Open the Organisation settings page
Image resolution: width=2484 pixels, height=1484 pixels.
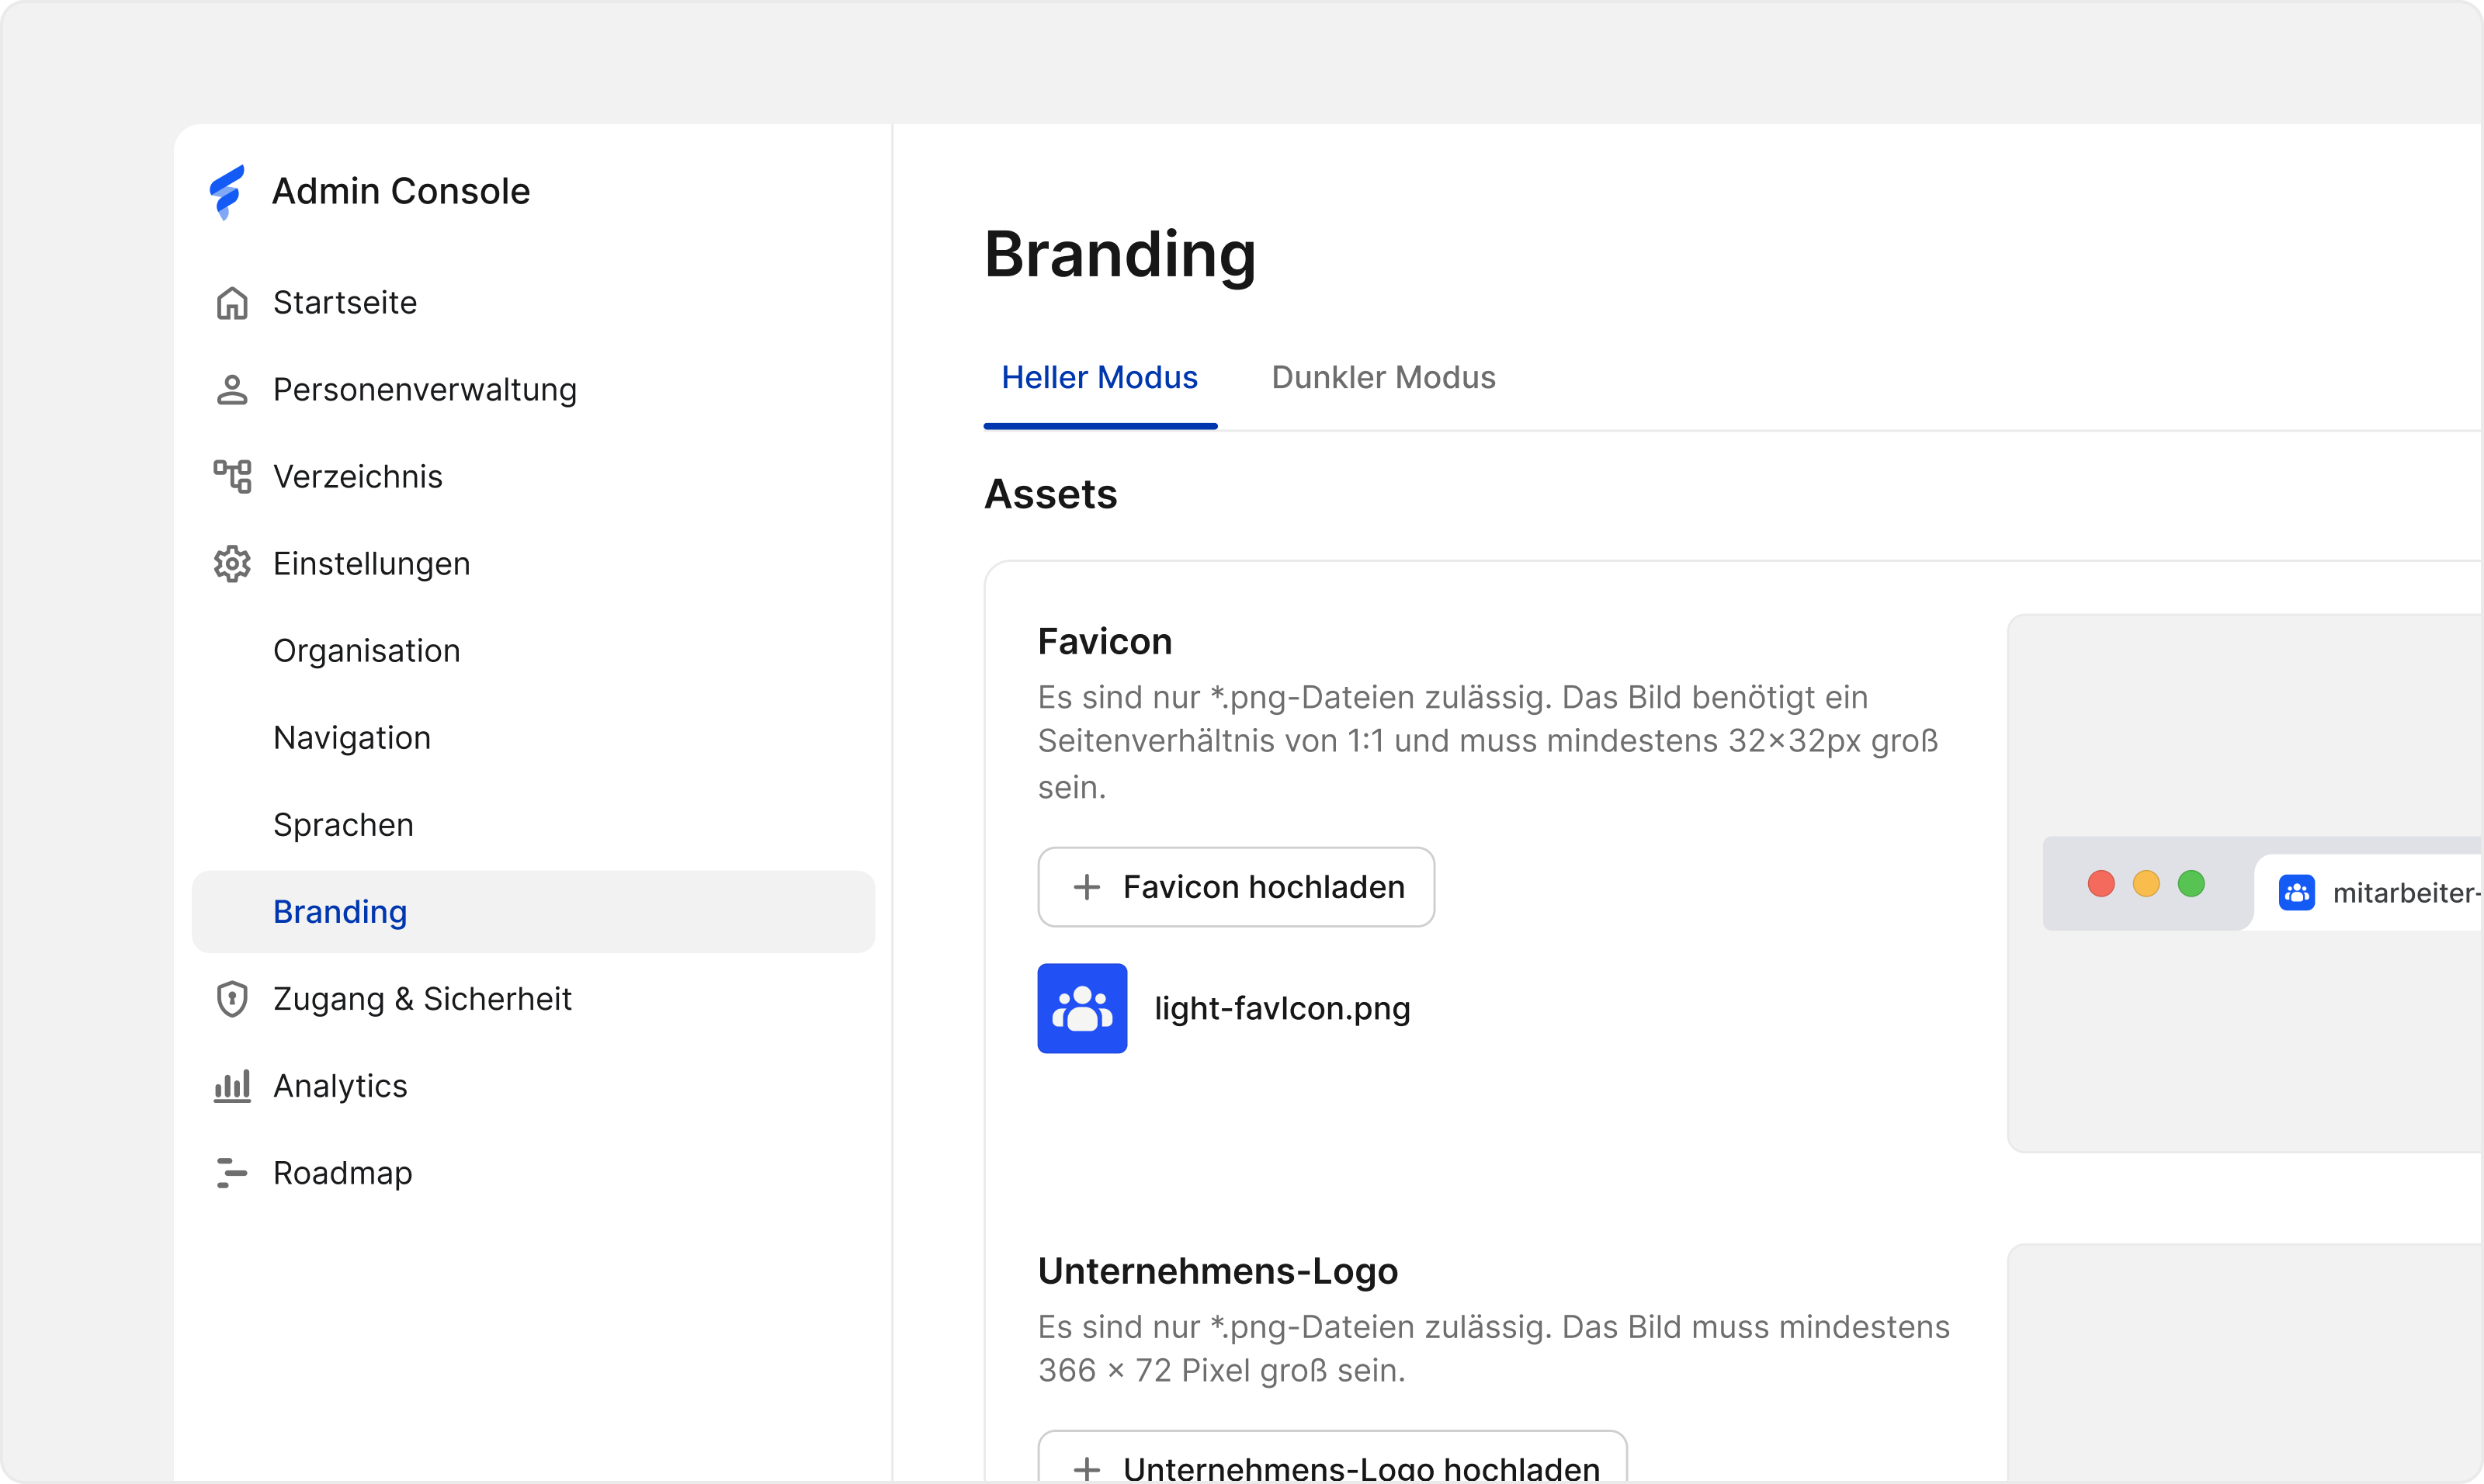534,651
